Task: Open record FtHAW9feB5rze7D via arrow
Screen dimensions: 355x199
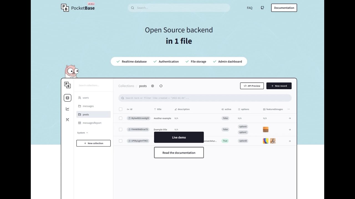Action: 290,130
